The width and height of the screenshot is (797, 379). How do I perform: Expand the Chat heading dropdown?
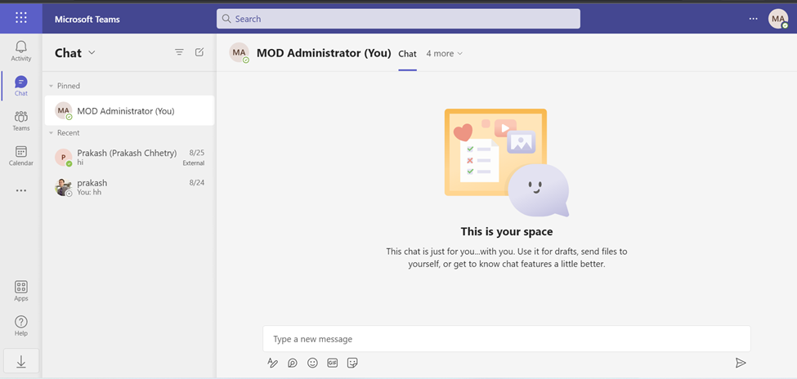pyautogui.click(x=92, y=52)
